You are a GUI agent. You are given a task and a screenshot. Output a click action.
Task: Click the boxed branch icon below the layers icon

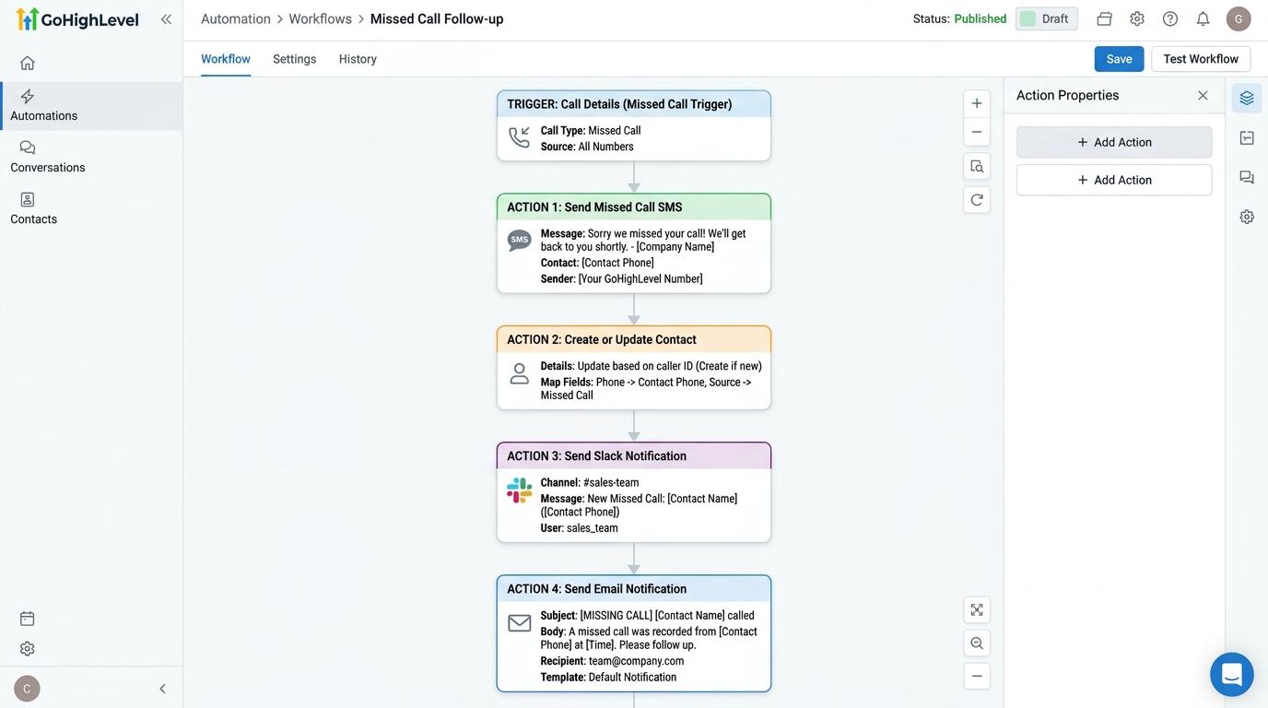1247,138
